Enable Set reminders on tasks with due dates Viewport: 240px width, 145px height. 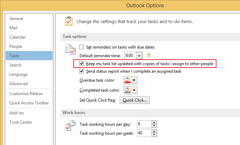coord(81,47)
